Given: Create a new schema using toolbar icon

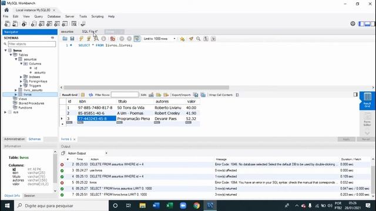Looking at the screenshot, I should click(x=34, y=23).
